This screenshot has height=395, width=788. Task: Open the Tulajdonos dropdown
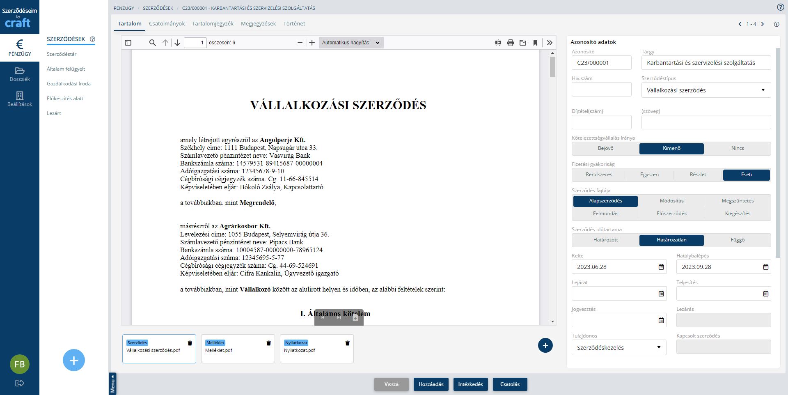pyautogui.click(x=618, y=348)
